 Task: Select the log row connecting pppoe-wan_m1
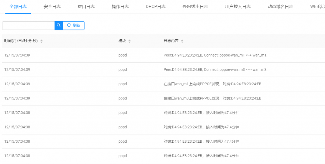coord(215,55)
